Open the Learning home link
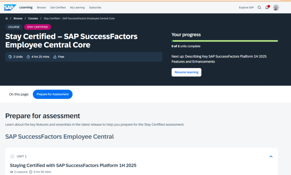 click(26, 7)
